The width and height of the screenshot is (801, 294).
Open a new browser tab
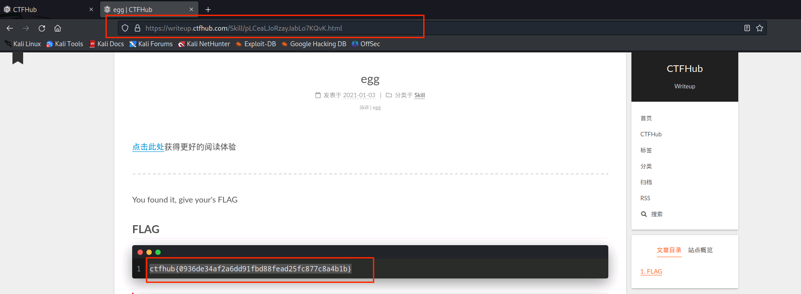[208, 9]
